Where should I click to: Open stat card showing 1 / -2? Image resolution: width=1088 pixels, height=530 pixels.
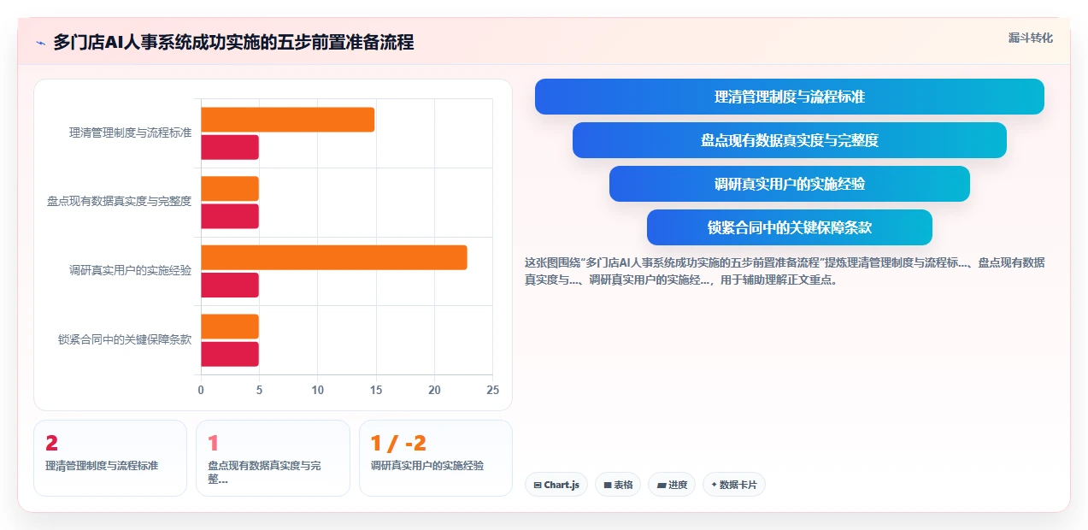pyautogui.click(x=436, y=458)
